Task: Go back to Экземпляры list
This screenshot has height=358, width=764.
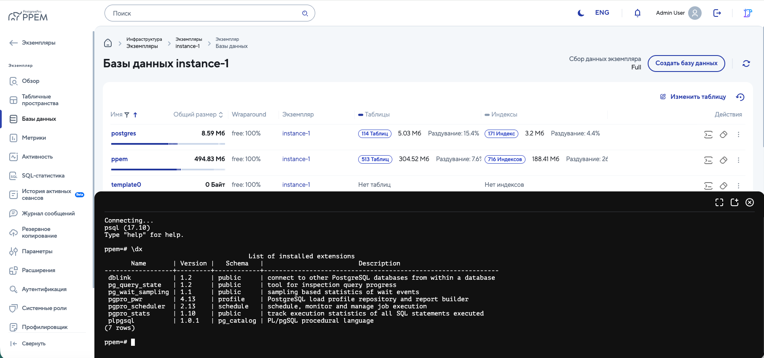Action: pyautogui.click(x=32, y=43)
